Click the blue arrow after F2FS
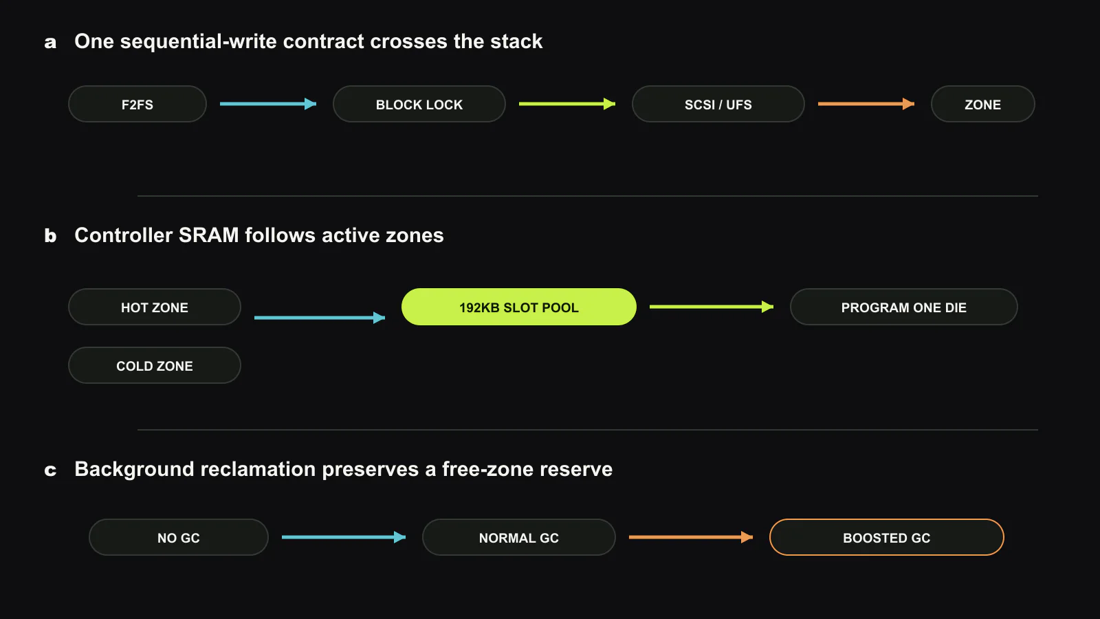This screenshot has height=619, width=1100. [x=268, y=104]
